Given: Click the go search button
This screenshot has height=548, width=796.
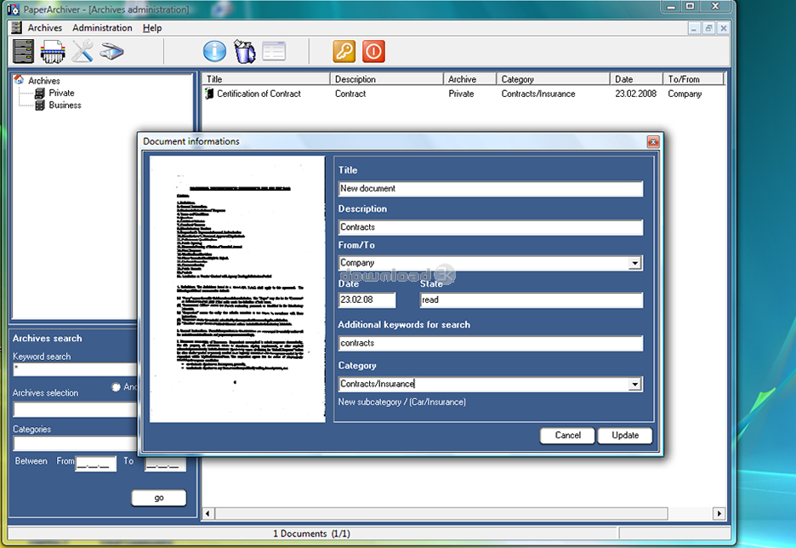Looking at the screenshot, I should (159, 498).
